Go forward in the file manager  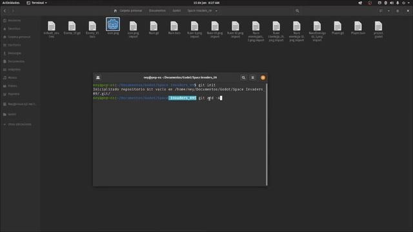[x=13, y=11]
